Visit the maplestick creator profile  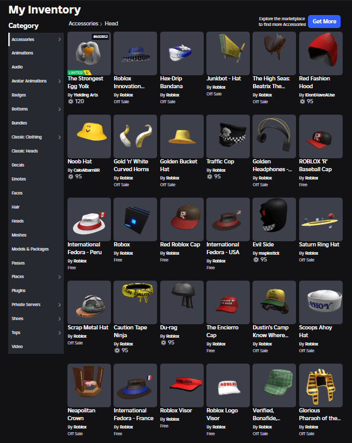[269, 253]
